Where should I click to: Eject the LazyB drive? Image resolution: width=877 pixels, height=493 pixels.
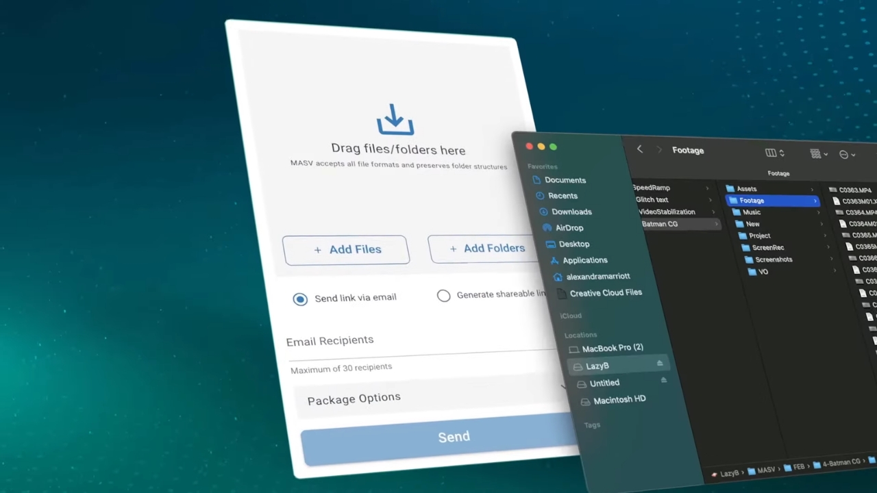tap(660, 363)
